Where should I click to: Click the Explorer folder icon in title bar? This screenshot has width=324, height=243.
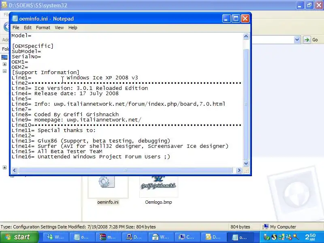click(x=4, y=5)
